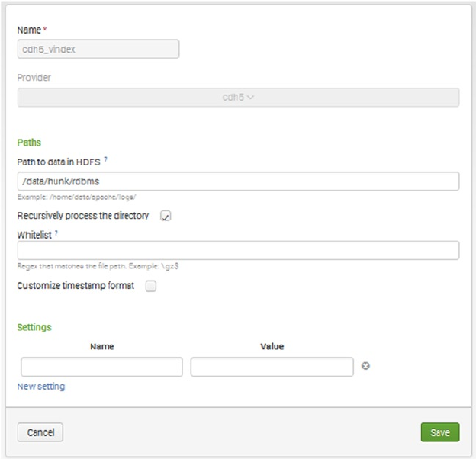Click the Recursively process the directory label
Image resolution: width=476 pixels, height=459 pixels.
(83, 216)
